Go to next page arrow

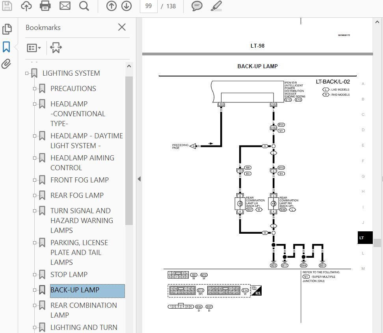tap(126, 6)
